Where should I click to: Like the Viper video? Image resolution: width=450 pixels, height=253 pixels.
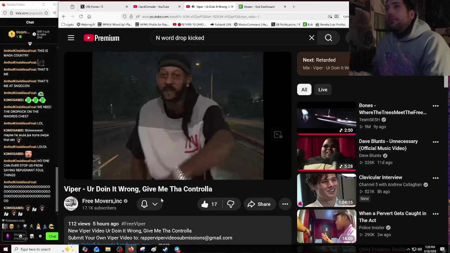tap(209, 204)
